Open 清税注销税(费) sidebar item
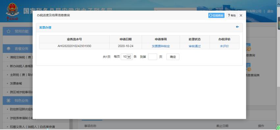The image size is (280, 130). [21, 57]
